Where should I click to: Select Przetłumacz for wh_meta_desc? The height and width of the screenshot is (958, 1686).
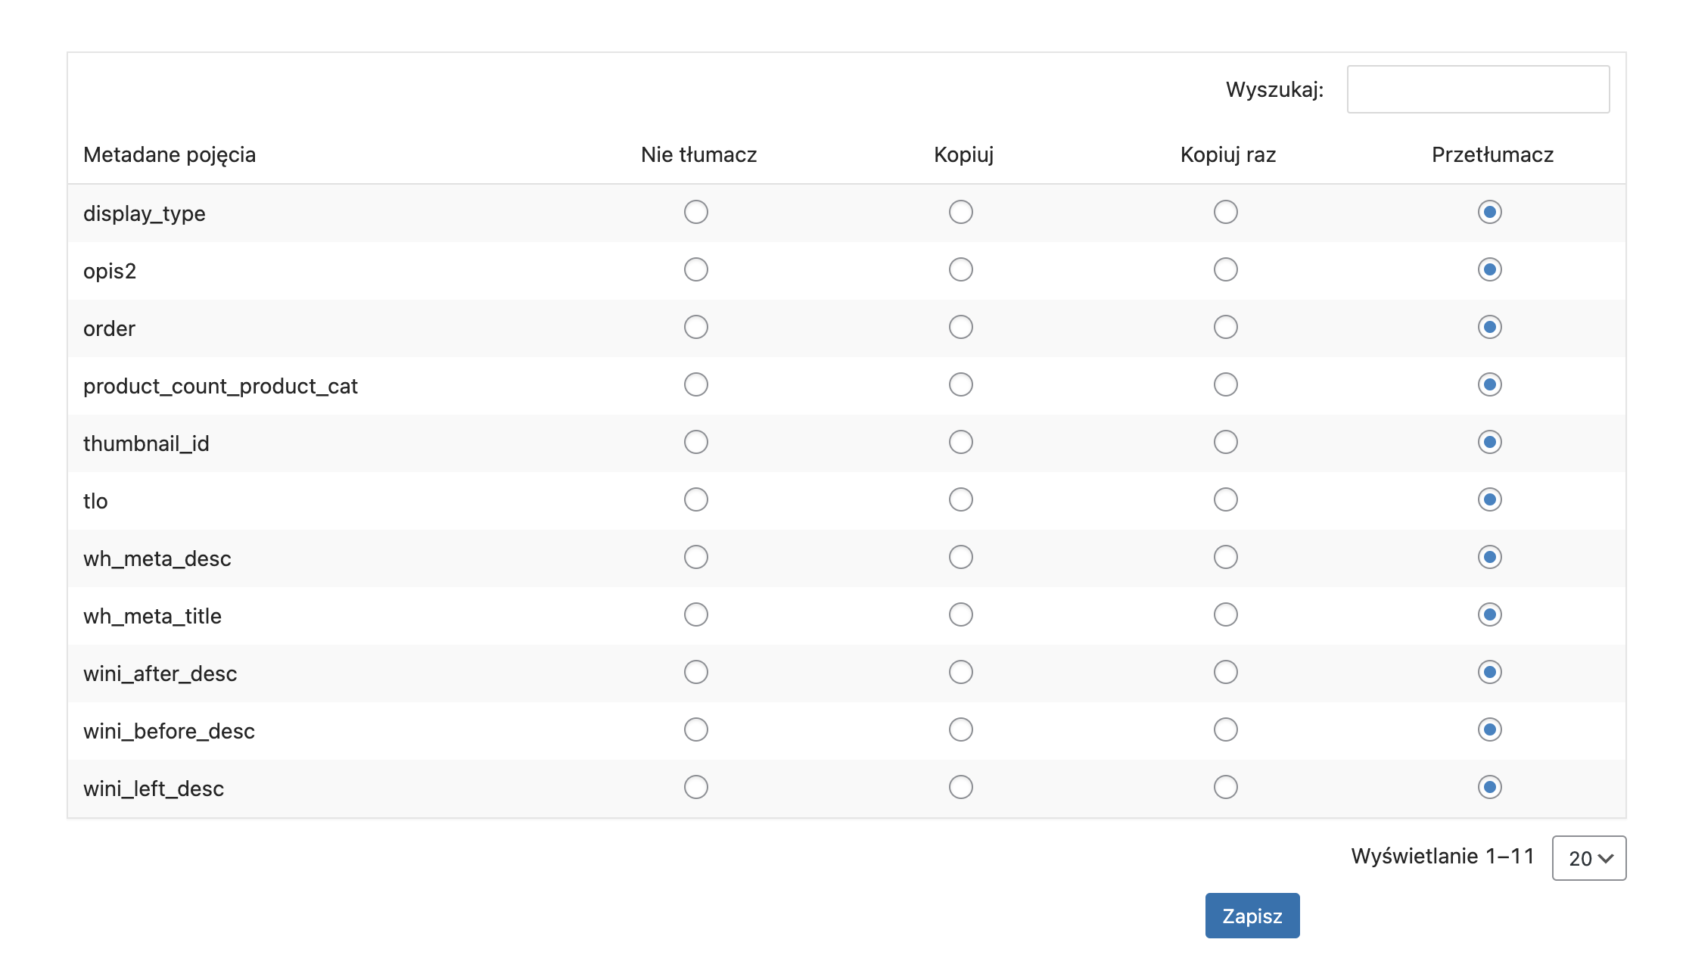click(1490, 557)
